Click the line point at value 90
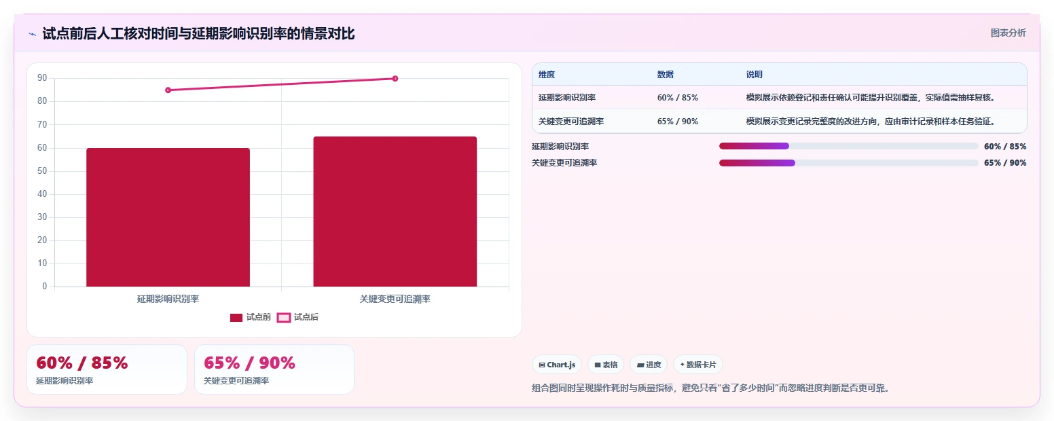This screenshot has height=421, width=1054. 395,79
